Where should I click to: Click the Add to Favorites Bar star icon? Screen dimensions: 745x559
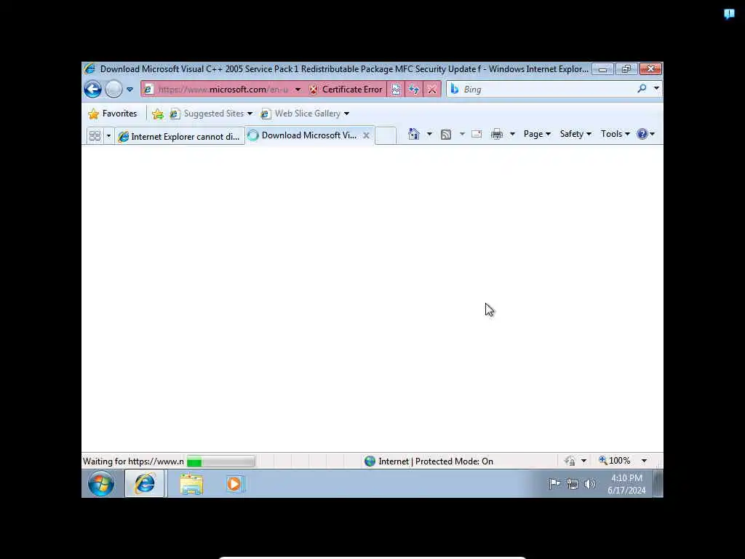pyautogui.click(x=158, y=114)
